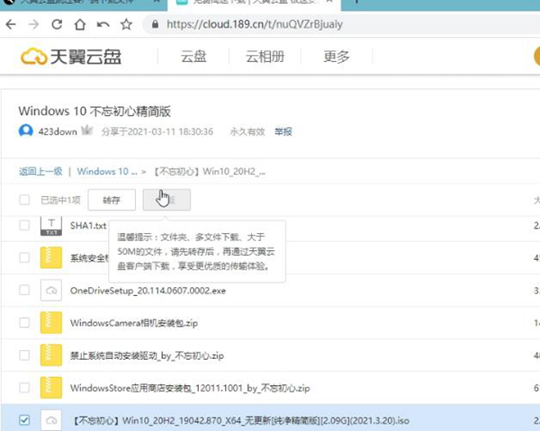Image resolution: width=540 pixels, height=431 pixels.
Task: Click the cloud icon of the Win10_20H2 iso
Action: click(x=51, y=420)
